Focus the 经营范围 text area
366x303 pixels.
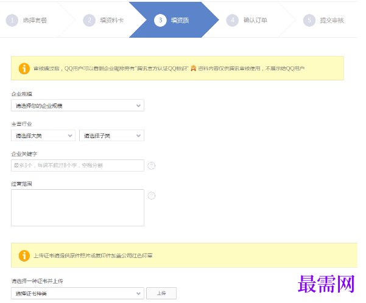pos(77,207)
